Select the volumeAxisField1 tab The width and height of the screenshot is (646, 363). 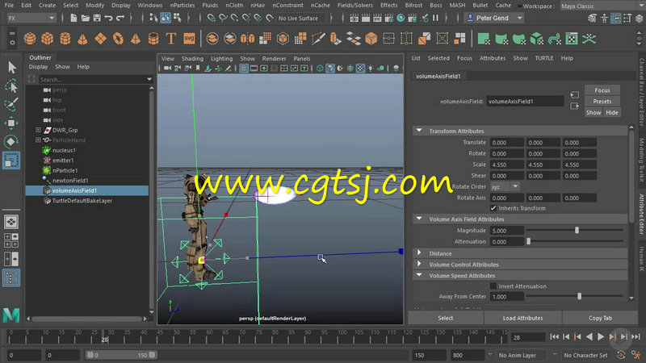[438, 76]
